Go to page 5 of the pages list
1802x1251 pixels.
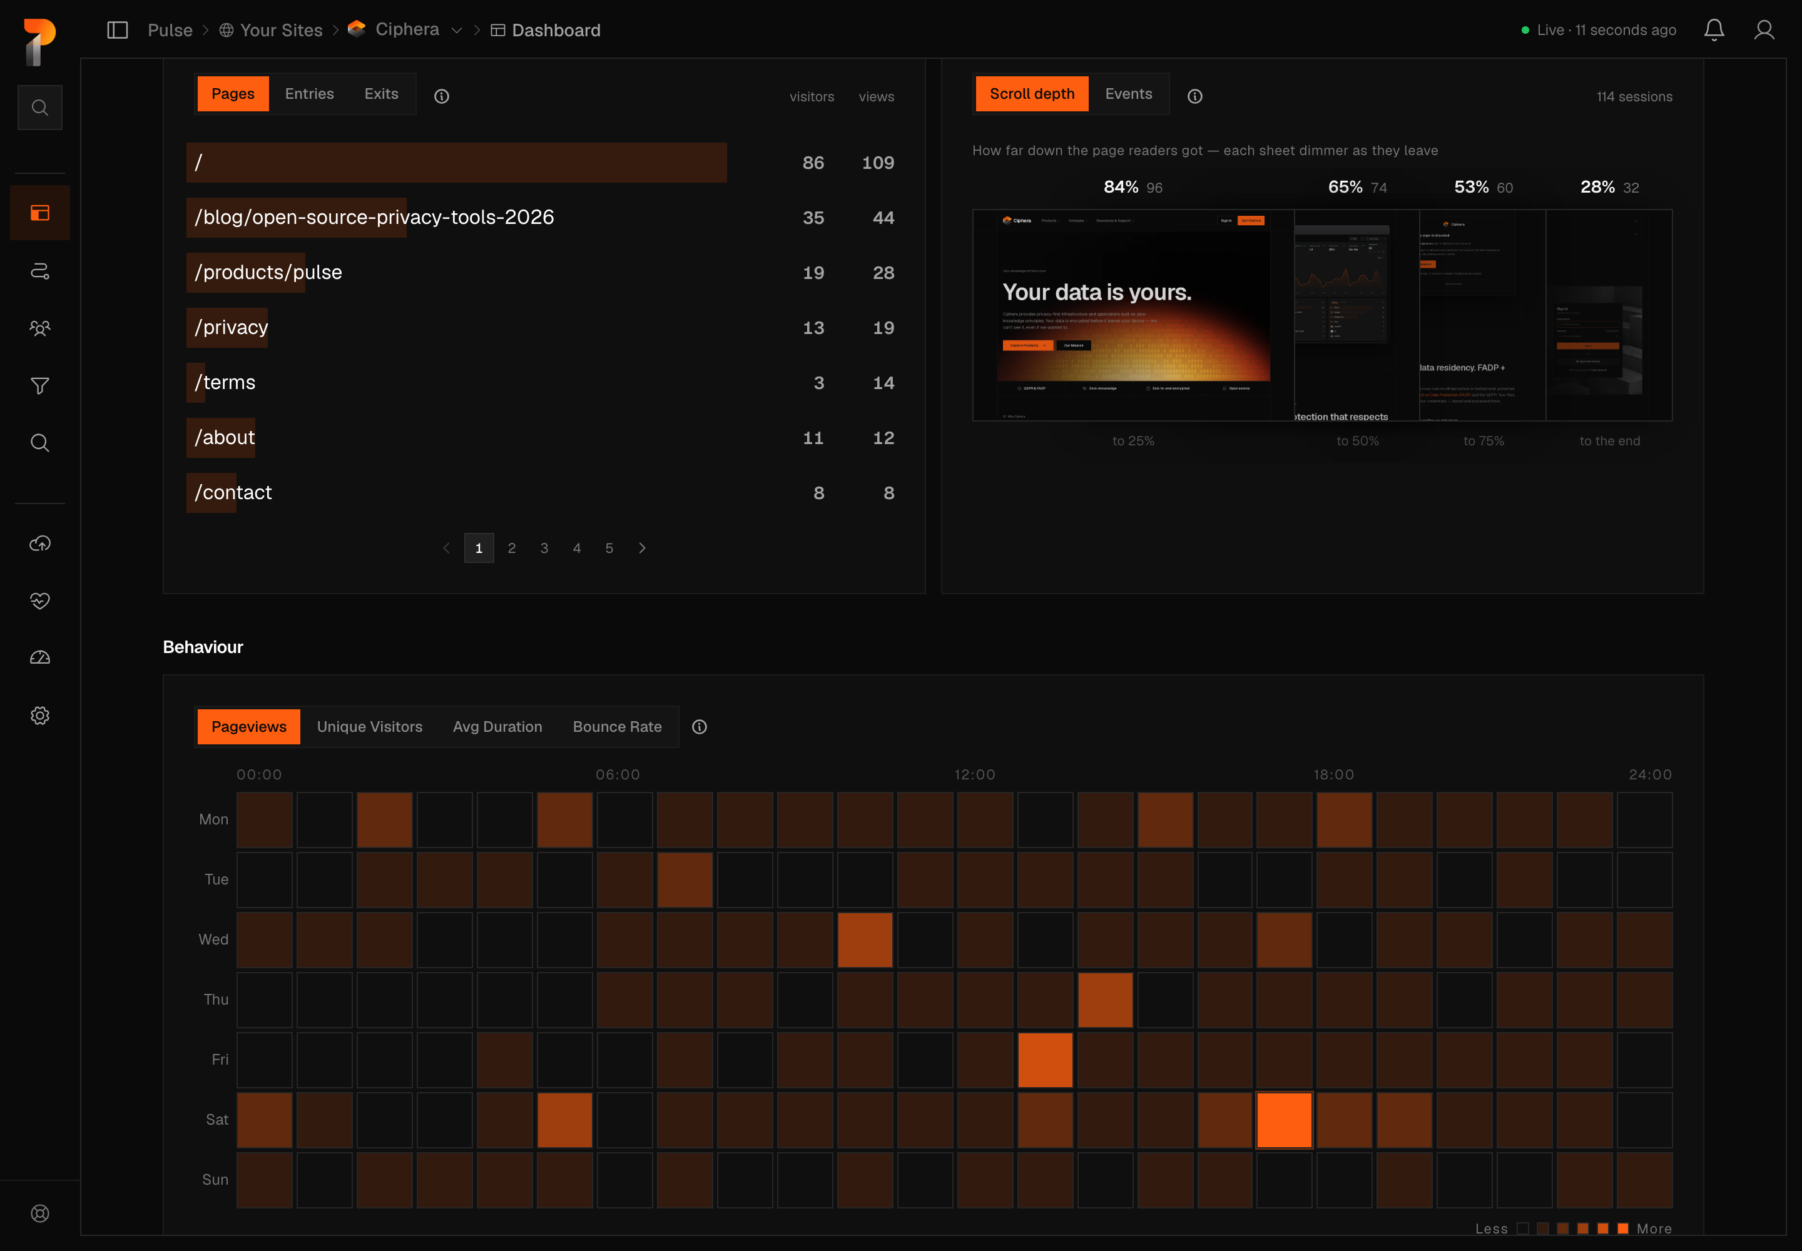pos(609,548)
